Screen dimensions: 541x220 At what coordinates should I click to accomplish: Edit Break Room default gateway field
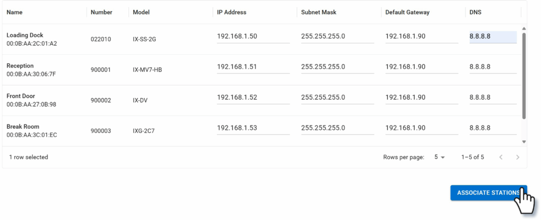coord(421,128)
